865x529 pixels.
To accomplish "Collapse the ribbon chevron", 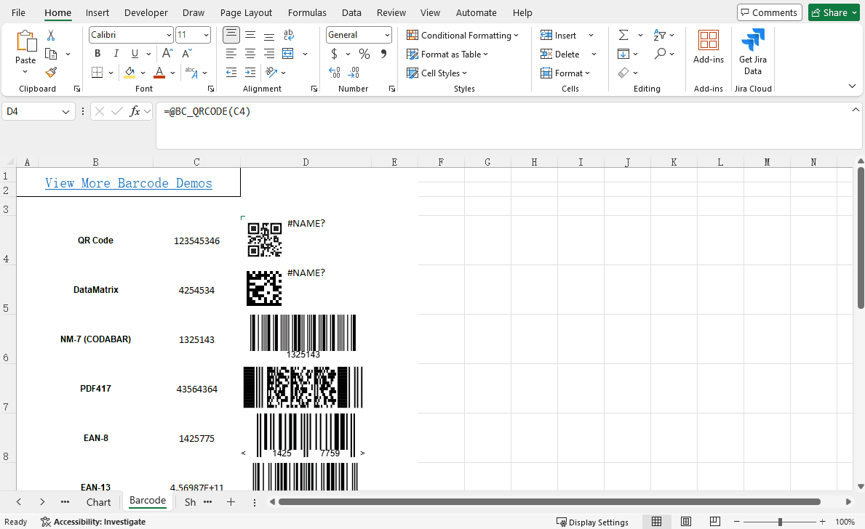I will pos(852,86).
